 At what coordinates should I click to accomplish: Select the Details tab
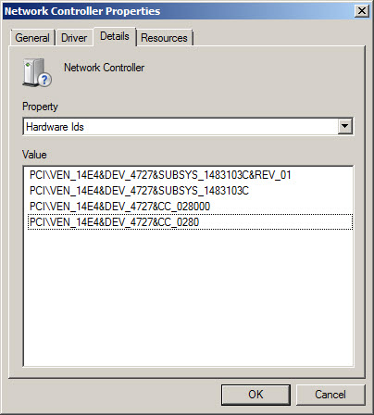[x=115, y=36]
